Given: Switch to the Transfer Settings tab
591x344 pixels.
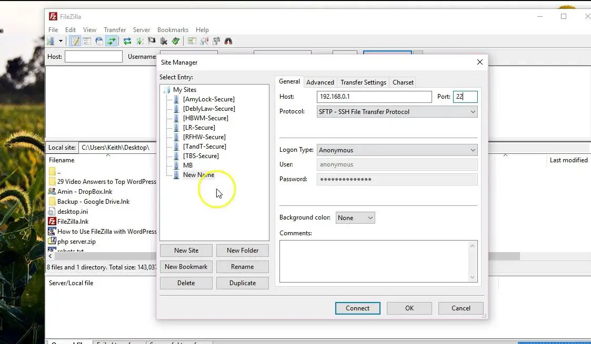Looking at the screenshot, I should (363, 82).
